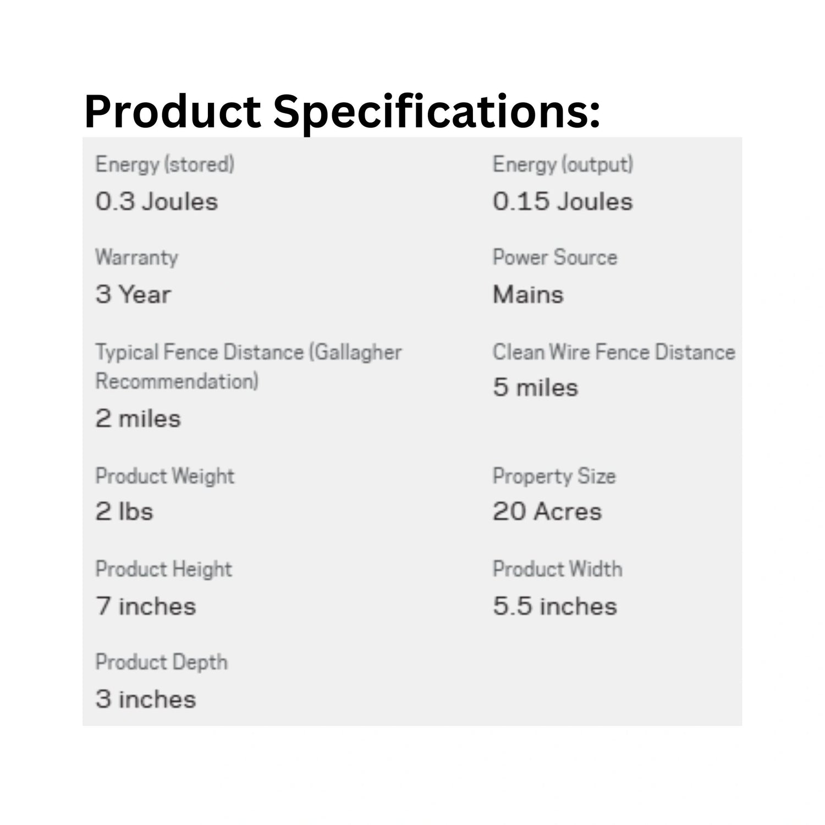Image resolution: width=825 pixels, height=825 pixels.
Task: Click the Property Size label
Action: pyautogui.click(x=554, y=476)
